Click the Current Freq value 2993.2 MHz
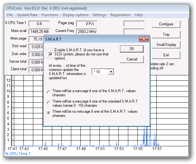Image resolution: width=196 pixels, height=164 pixels. pyautogui.click(x=87, y=31)
